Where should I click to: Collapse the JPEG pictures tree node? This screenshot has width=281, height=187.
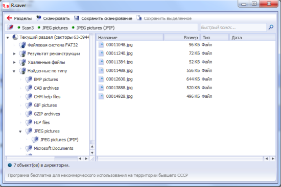click(20, 131)
